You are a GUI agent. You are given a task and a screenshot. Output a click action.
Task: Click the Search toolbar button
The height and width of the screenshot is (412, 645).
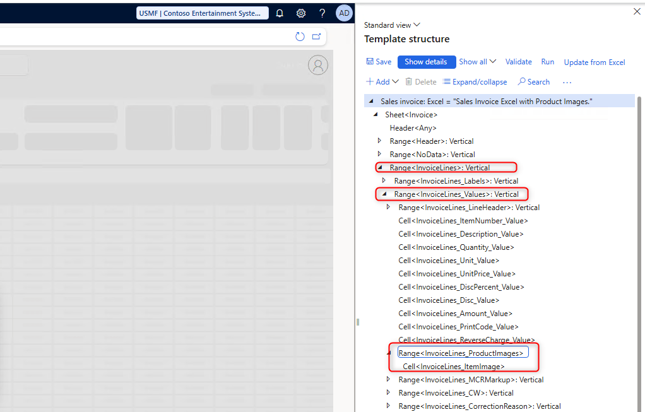pos(533,82)
